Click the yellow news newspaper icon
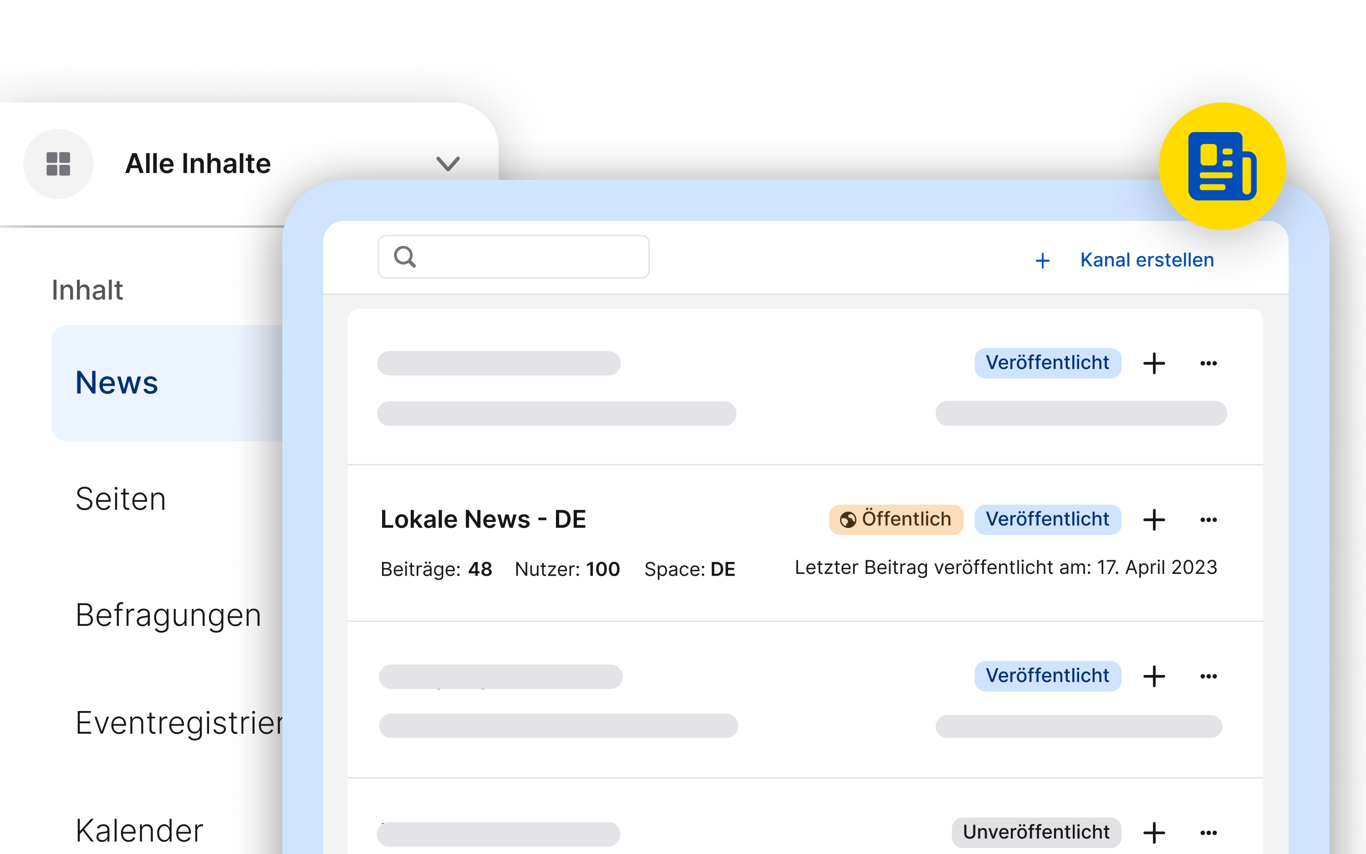Screen dimensions: 1366x854 click(1222, 166)
